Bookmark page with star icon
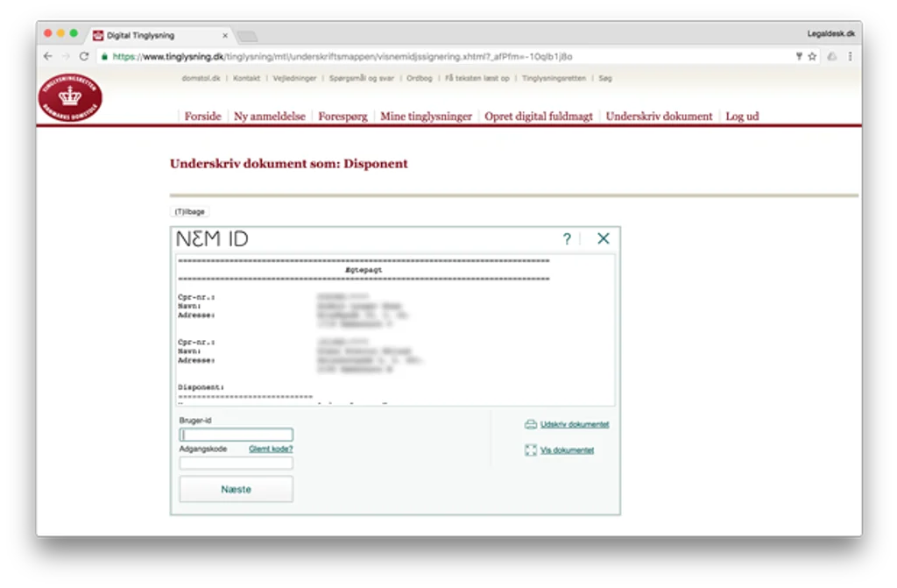The image size is (897, 588). click(x=812, y=56)
